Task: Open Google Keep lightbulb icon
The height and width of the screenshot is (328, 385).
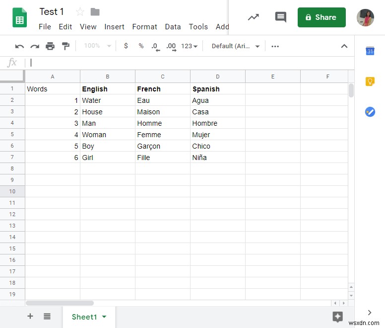Action: coord(370,82)
